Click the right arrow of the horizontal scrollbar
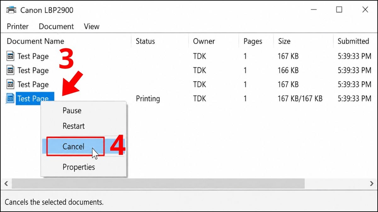The image size is (378, 212). click(x=371, y=183)
